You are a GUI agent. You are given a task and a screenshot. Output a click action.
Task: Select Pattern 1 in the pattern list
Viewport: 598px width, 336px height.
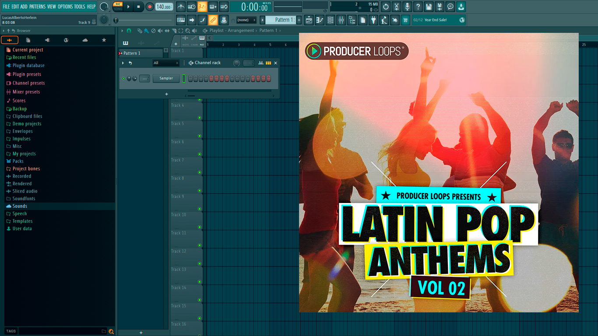point(141,53)
